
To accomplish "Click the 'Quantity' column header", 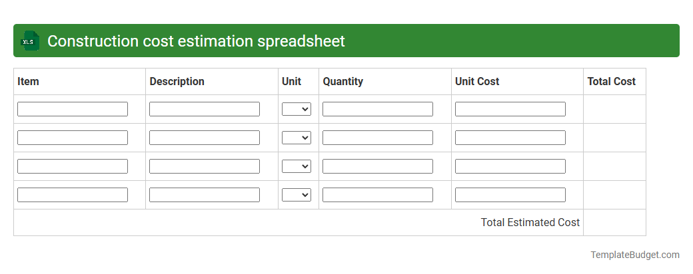I will point(343,81).
